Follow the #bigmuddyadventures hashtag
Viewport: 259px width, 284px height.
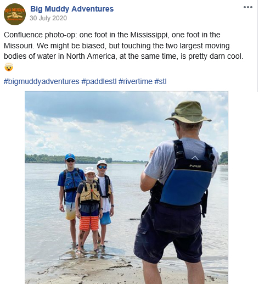pos(42,81)
